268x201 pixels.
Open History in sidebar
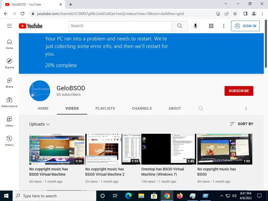point(9,141)
